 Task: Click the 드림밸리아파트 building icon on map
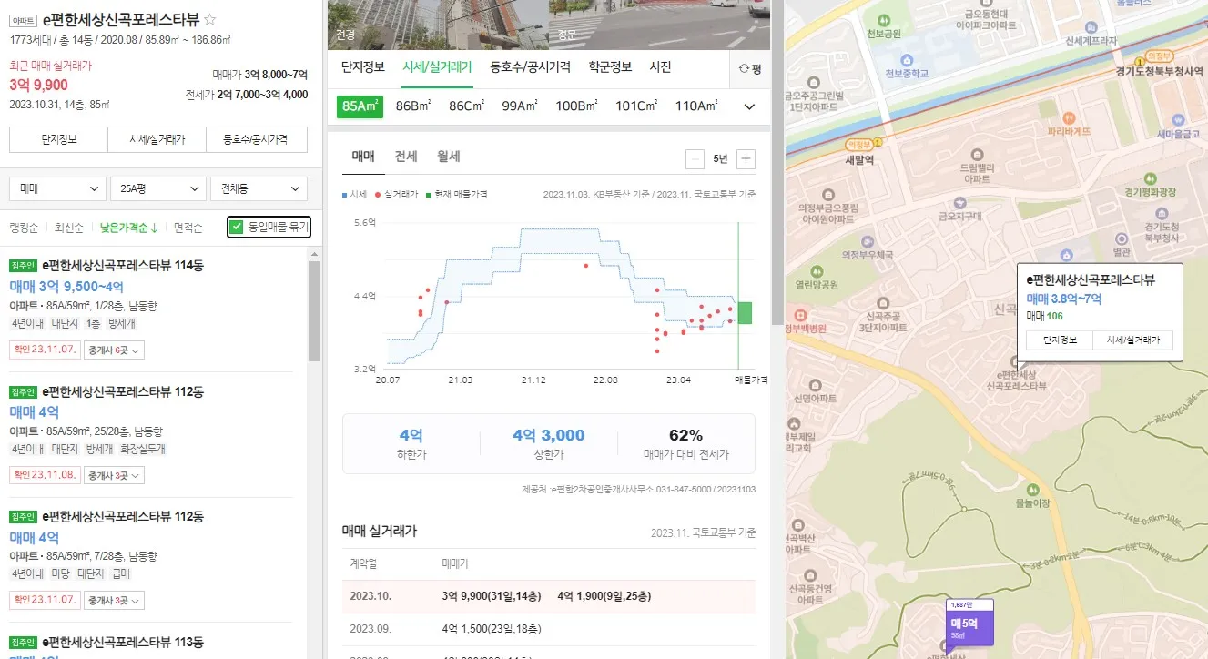coord(979,155)
